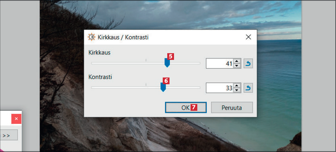Click the Kirkkaus slider handle

[167, 63]
